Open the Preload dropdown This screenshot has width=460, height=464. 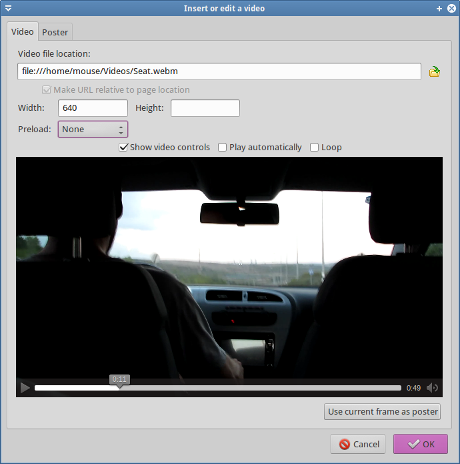[x=93, y=129]
